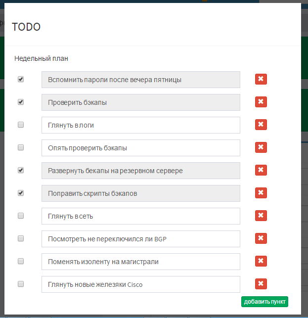The width and height of the screenshot is (308, 318).
Task: Delete the 'Глянуть в сеть' item
Action: (261, 215)
